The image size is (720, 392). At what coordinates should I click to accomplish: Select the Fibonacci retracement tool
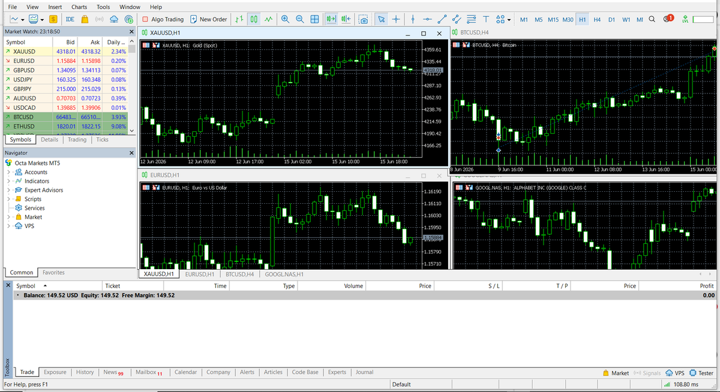pyautogui.click(x=472, y=19)
